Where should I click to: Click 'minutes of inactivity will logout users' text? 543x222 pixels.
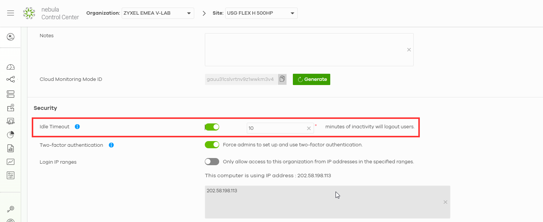pyautogui.click(x=370, y=127)
